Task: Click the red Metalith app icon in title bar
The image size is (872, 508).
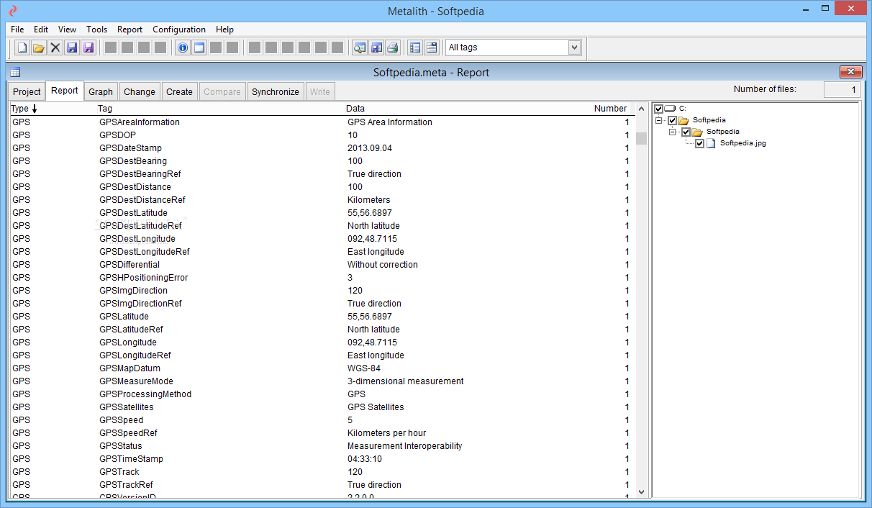Action: 12,11
